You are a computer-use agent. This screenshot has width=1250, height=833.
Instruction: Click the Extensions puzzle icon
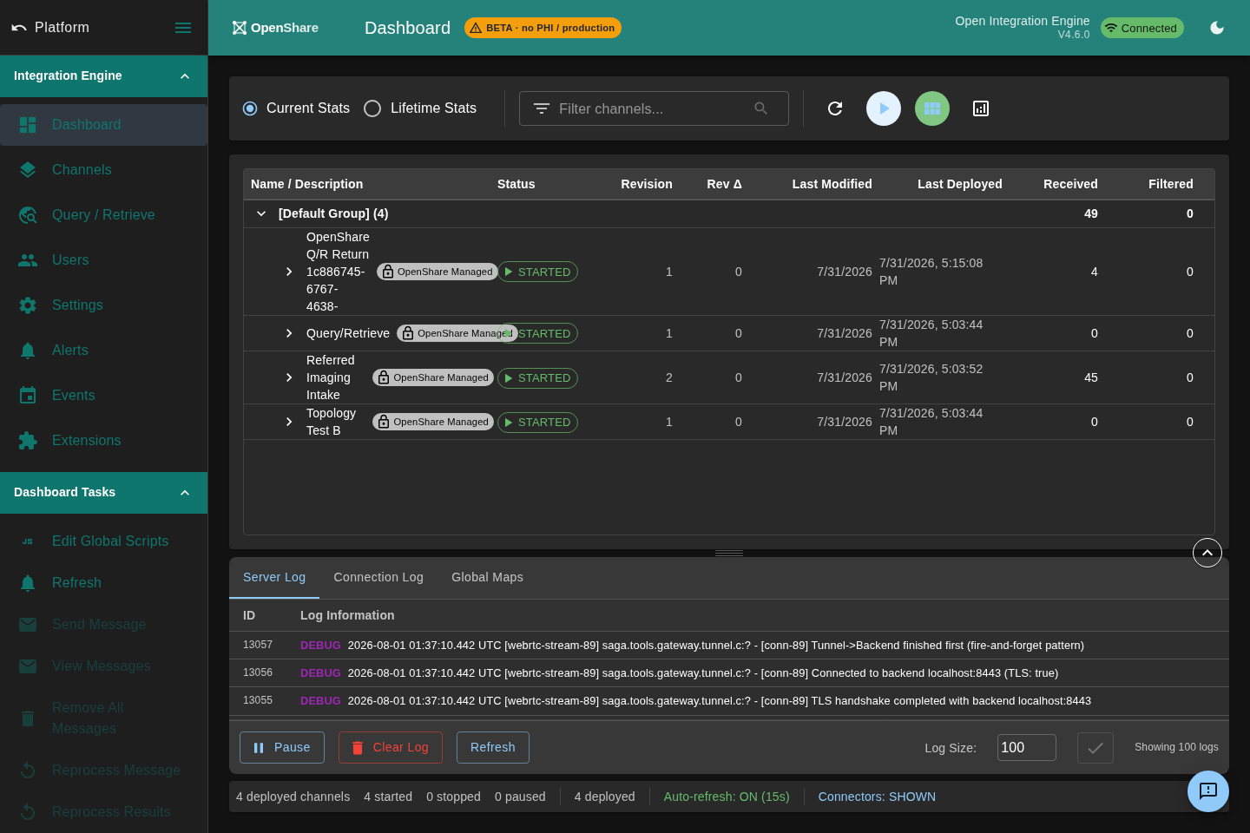pyautogui.click(x=28, y=441)
